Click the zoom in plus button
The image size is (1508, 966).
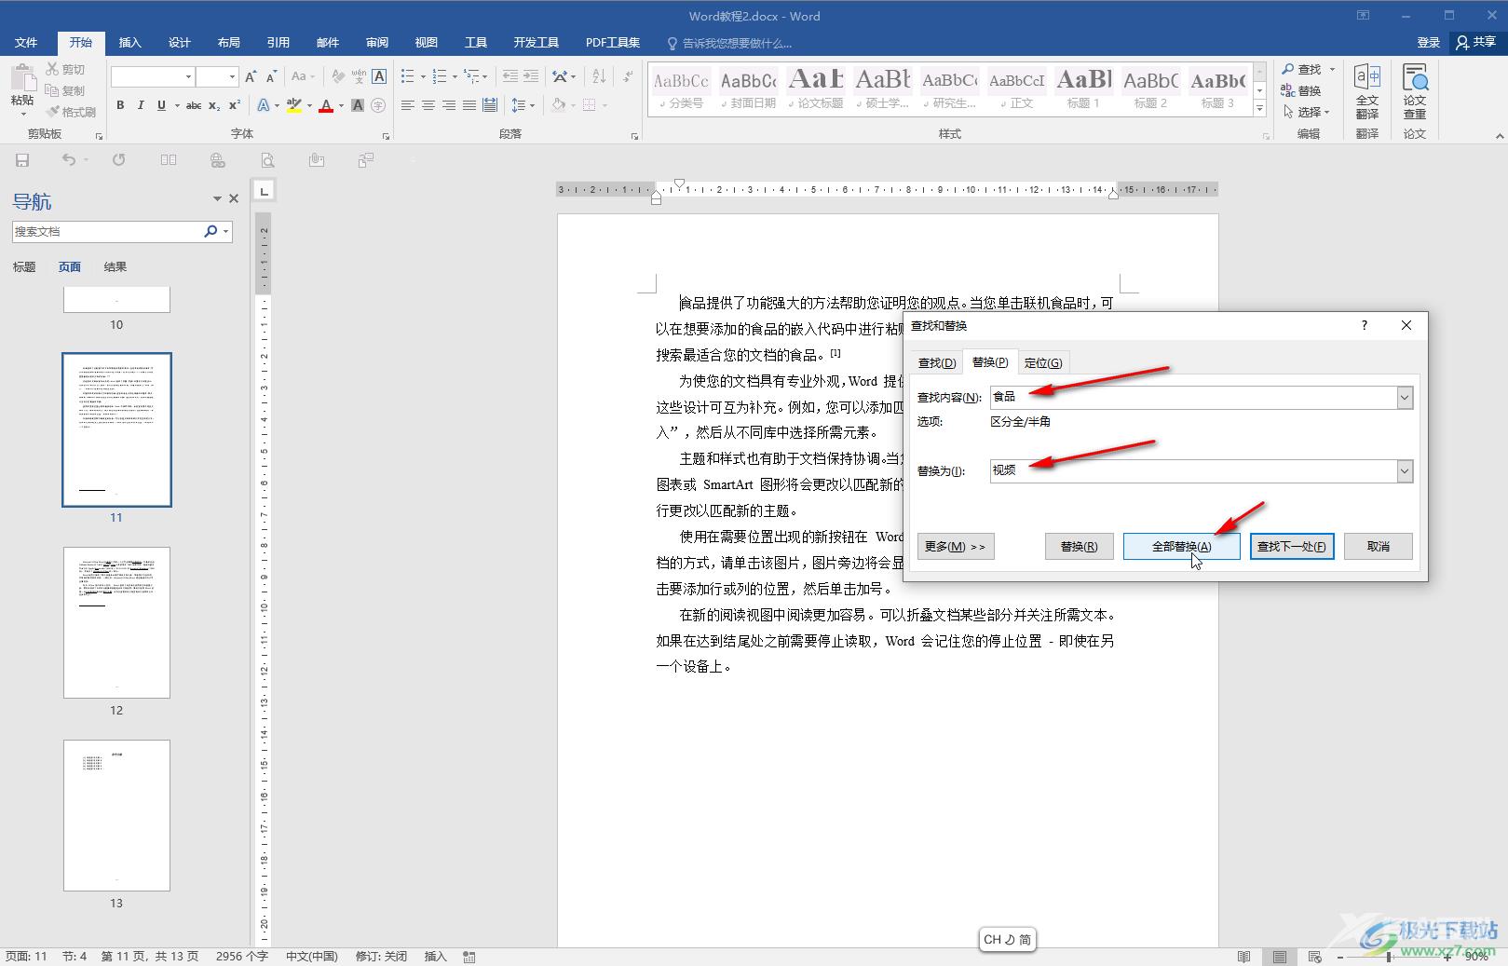[x=1447, y=957]
